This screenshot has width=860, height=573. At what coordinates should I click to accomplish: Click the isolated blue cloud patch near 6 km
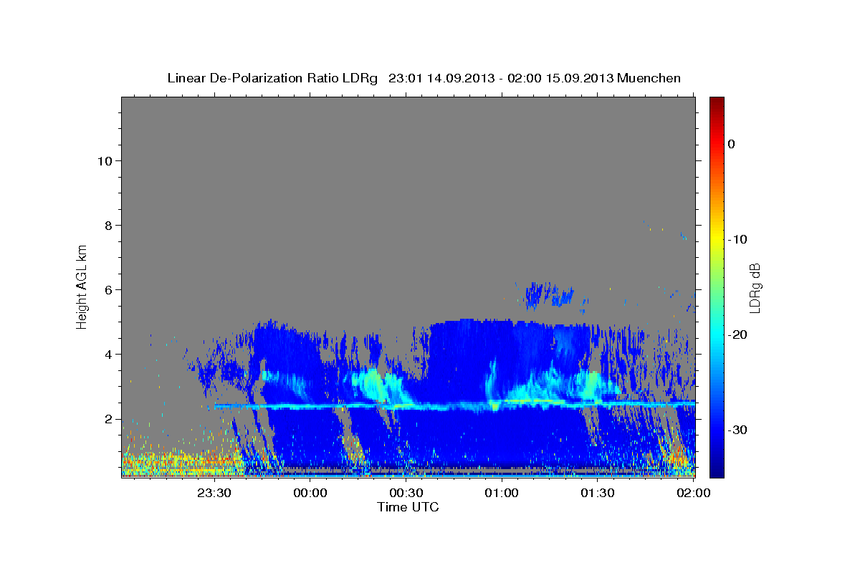click(548, 294)
